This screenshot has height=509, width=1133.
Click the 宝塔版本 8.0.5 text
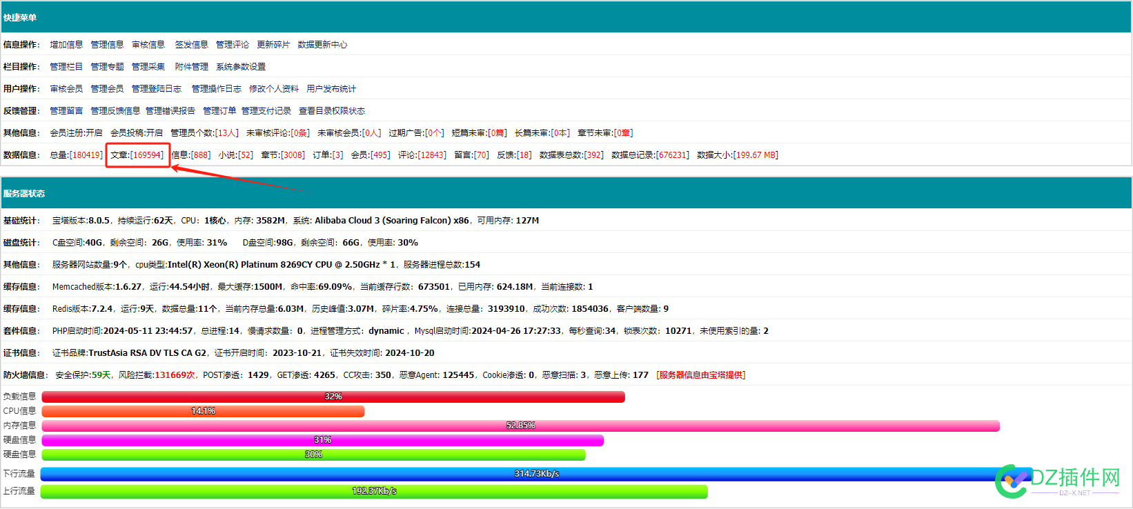(81, 221)
